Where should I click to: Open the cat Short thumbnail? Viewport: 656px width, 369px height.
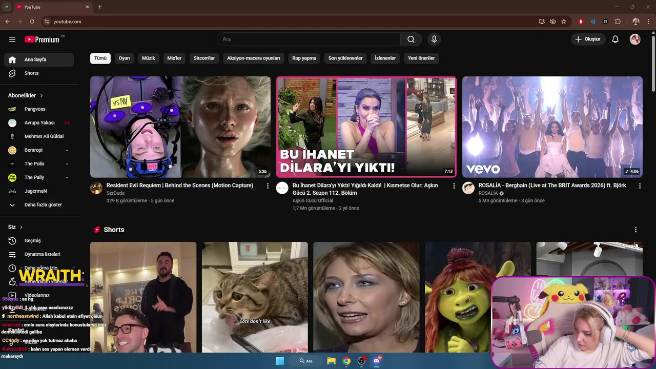pyautogui.click(x=255, y=297)
